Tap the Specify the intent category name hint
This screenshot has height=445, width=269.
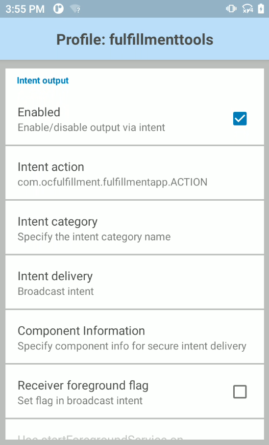click(94, 237)
